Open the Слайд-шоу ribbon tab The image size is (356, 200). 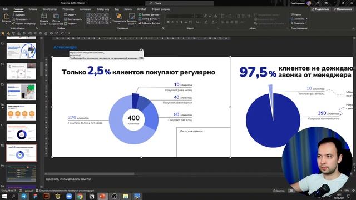103,9
